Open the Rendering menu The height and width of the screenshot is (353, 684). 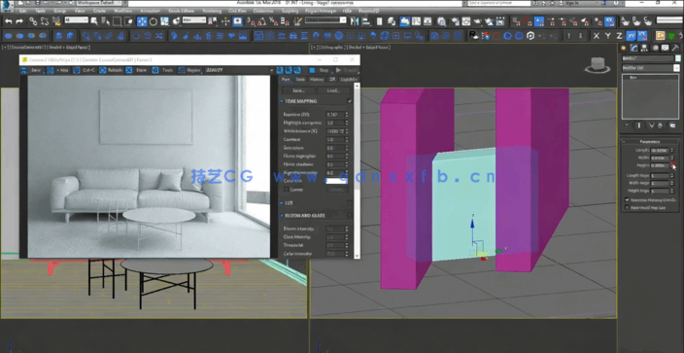[x=212, y=10]
